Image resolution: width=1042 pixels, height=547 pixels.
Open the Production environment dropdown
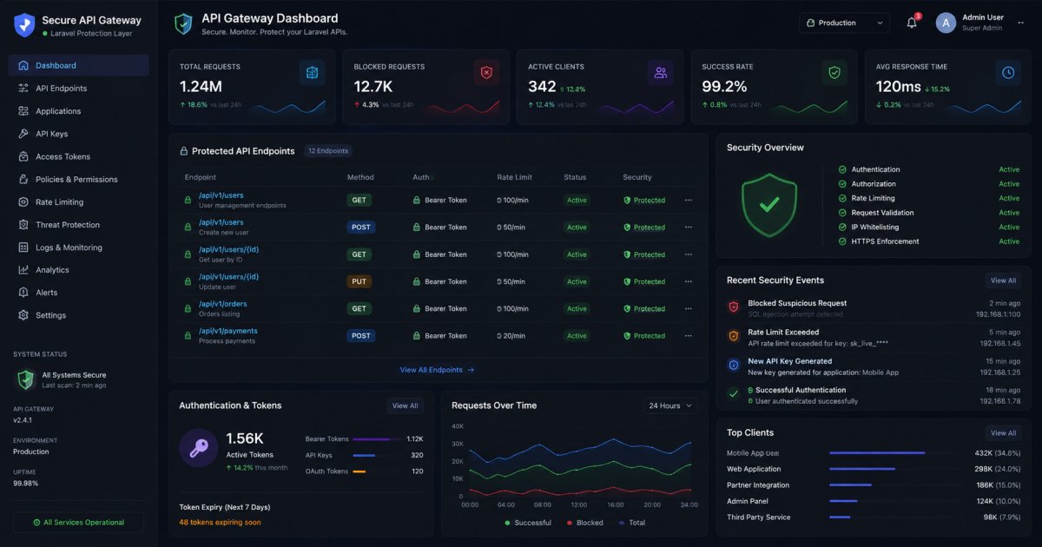844,23
